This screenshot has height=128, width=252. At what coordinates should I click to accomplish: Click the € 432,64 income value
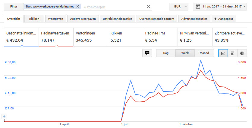tap(15, 40)
